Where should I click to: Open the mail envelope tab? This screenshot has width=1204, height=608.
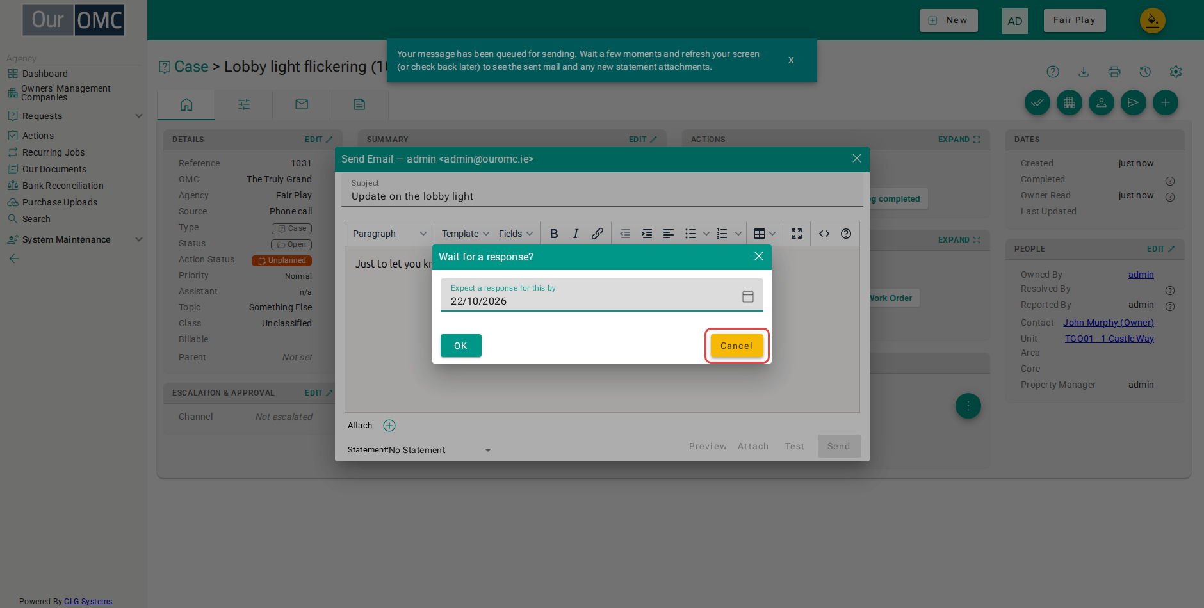point(302,104)
